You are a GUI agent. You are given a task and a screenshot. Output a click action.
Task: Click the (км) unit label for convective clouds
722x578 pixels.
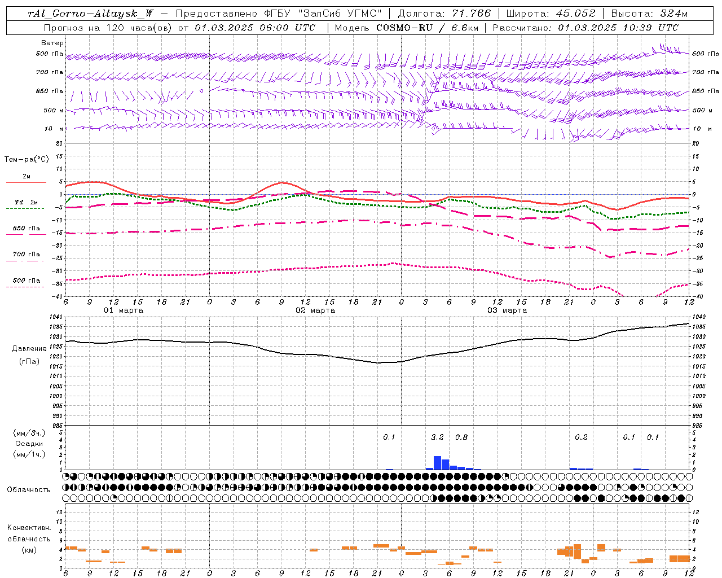tap(29, 550)
